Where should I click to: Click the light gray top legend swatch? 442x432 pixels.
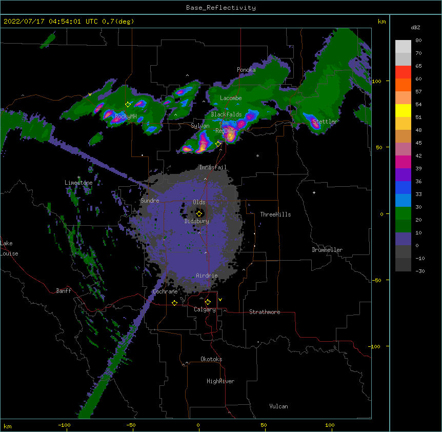403,46
